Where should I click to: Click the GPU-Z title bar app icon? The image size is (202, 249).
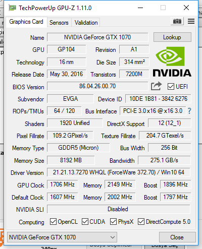click(x=13, y=8)
